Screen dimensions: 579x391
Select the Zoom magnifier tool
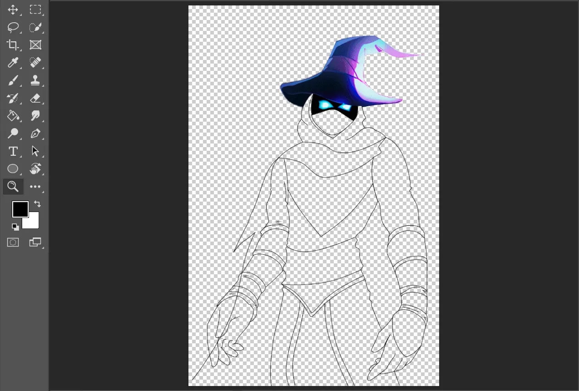coord(13,187)
